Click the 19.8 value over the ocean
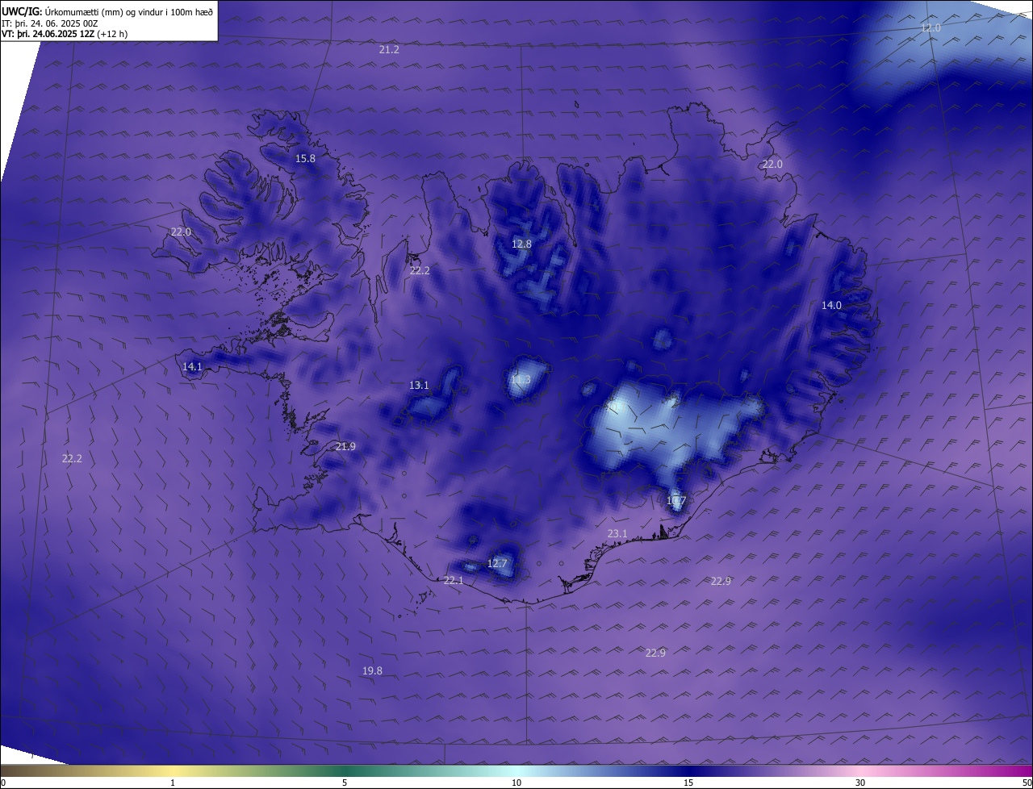Image resolution: width=1033 pixels, height=789 pixels. [372, 671]
